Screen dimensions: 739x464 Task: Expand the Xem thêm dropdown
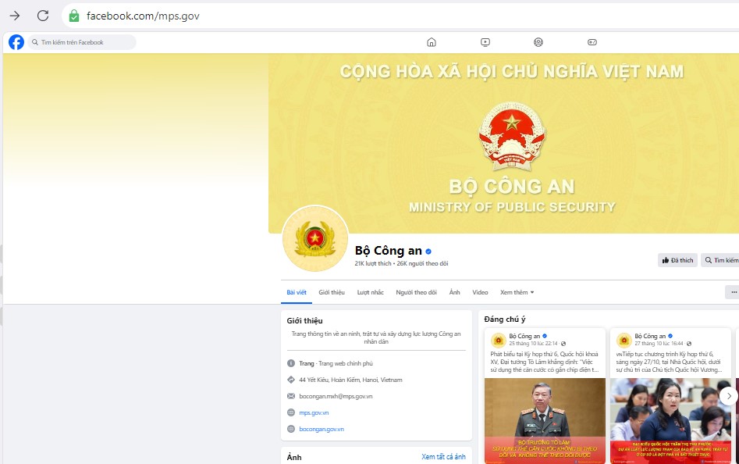[517, 292]
